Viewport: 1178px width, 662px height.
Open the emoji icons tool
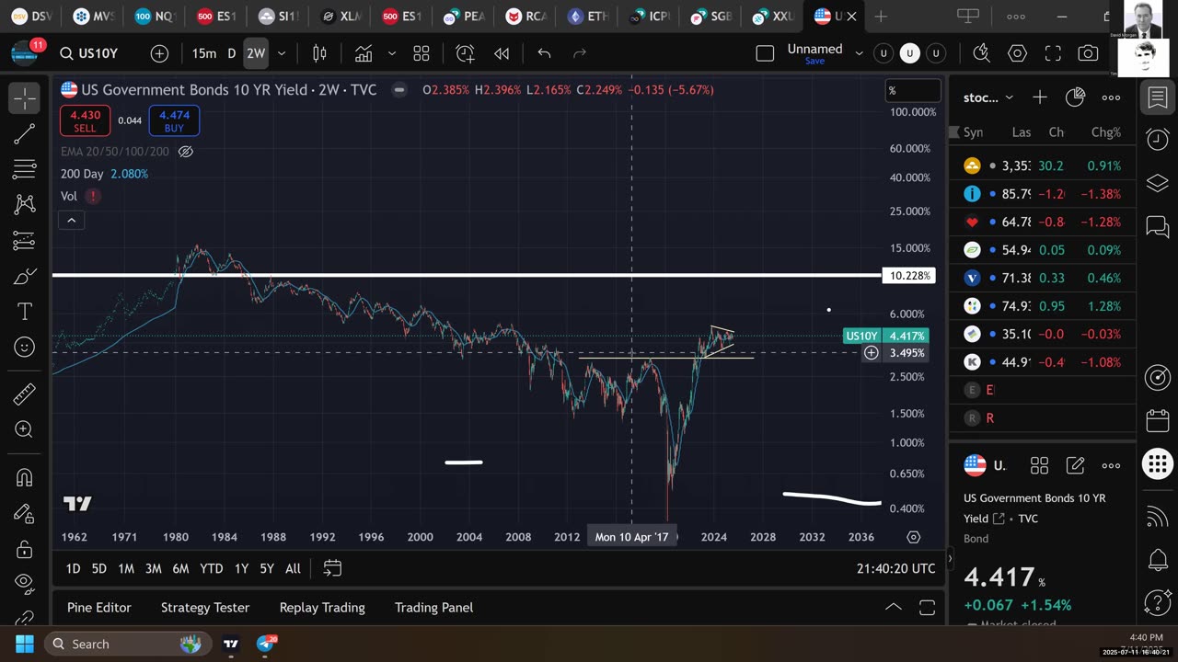point(25,348)
